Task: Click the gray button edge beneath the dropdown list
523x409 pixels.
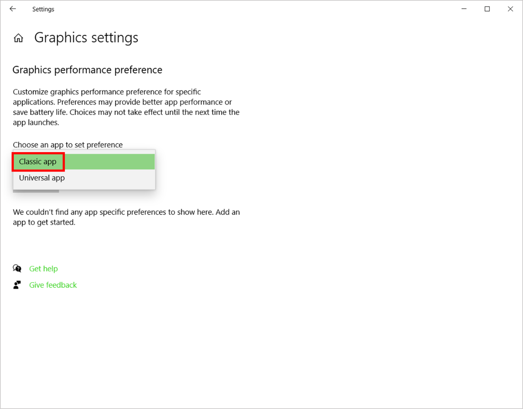Action: [x=36, y=191]
